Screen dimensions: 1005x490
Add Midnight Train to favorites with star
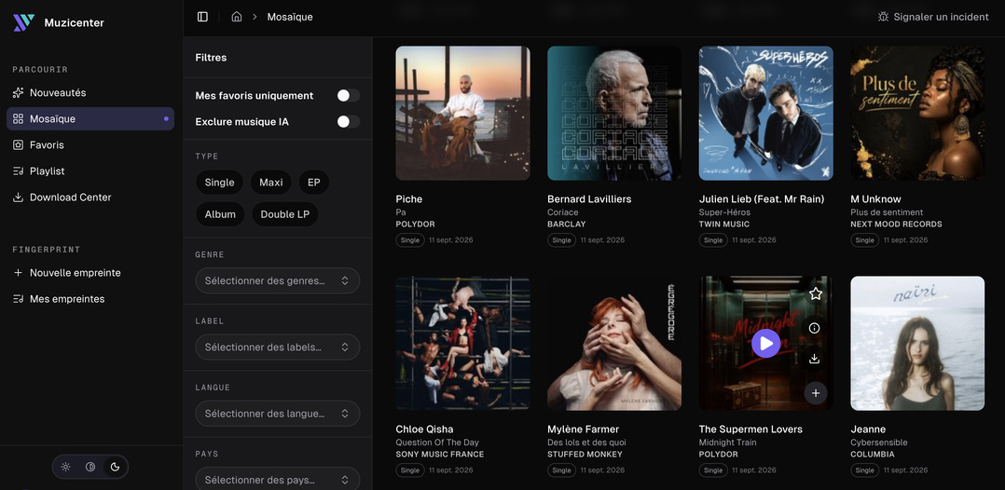(815, 293)
